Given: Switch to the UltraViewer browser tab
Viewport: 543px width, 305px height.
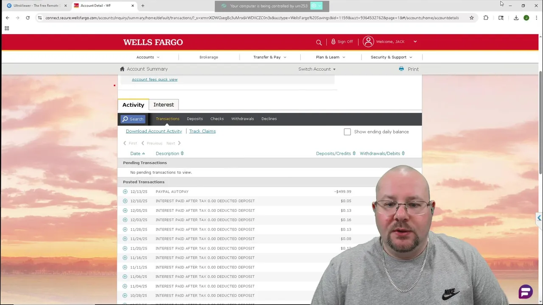Looking at the screenshot, I should [36, 6].
